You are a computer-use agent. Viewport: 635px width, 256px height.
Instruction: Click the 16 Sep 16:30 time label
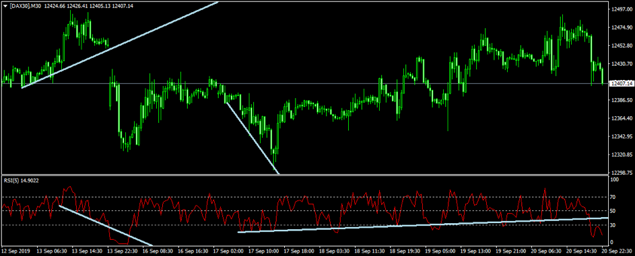193,251
